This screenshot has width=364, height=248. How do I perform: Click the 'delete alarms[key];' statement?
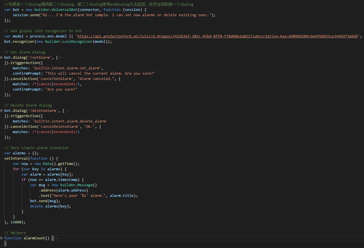coord(51,206)
